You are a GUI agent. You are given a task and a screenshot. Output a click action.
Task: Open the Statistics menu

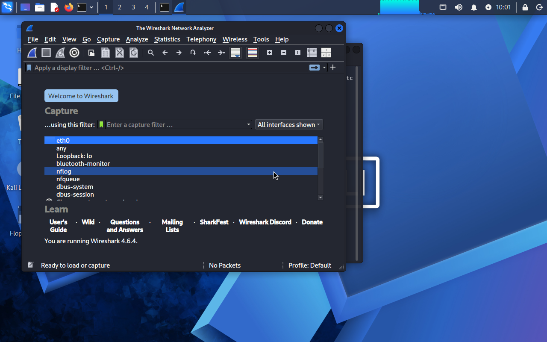[167, 39]
